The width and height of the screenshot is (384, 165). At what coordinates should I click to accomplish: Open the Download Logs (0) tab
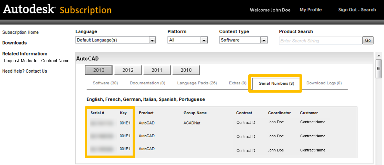[324, 83]
